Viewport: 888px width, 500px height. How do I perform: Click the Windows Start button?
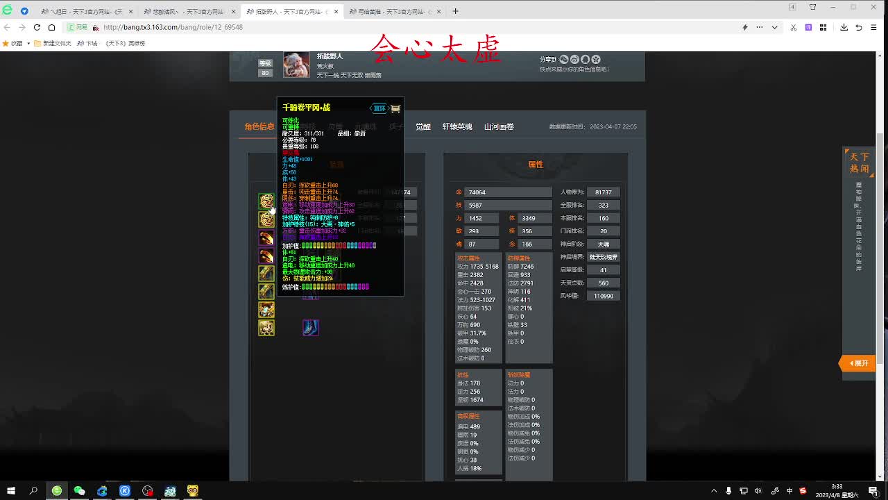click(x=11, y=491)
